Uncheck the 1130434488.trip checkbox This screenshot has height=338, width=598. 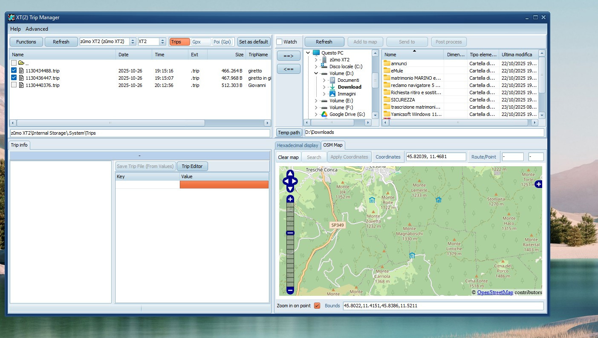14,70
